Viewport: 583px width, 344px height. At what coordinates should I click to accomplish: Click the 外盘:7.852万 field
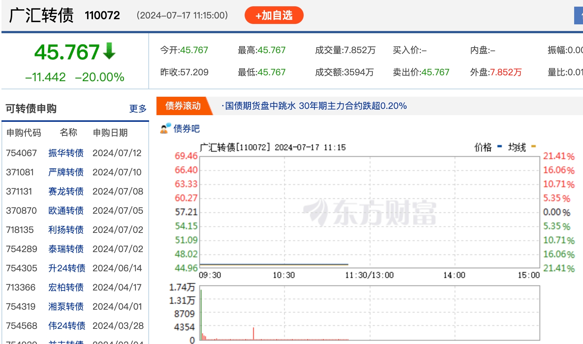(496, 72)
